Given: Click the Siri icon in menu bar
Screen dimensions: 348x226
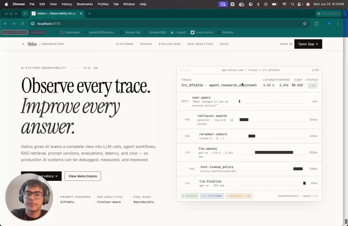Looking at the screenshot, I should 308,4.
